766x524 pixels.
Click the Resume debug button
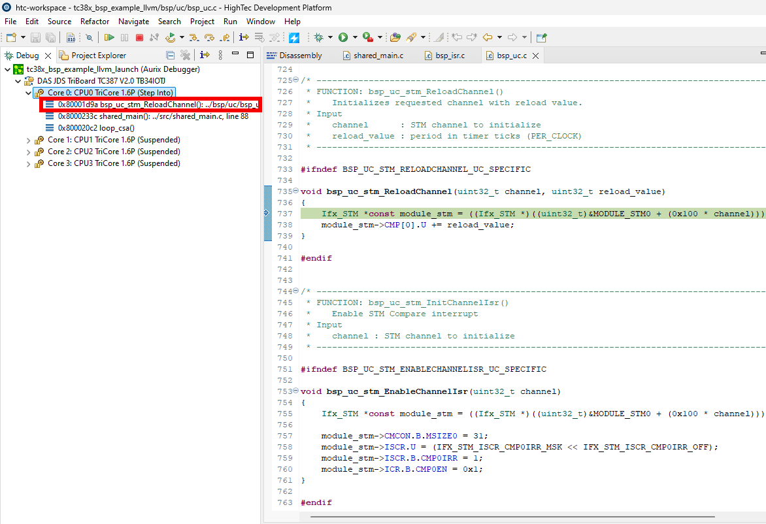pyautogui.click(x=109, y=38)
